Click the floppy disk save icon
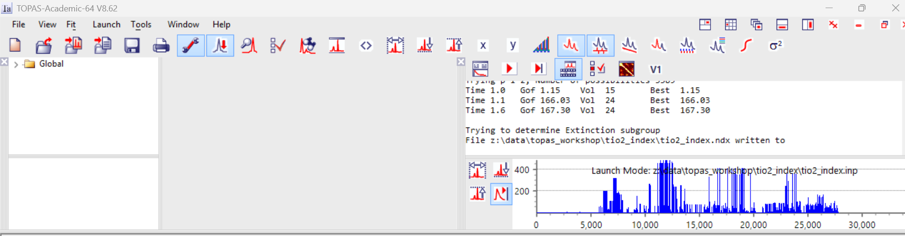Image resolution: width=905 pixels, height=236 pixels. (x=132, y=46)
